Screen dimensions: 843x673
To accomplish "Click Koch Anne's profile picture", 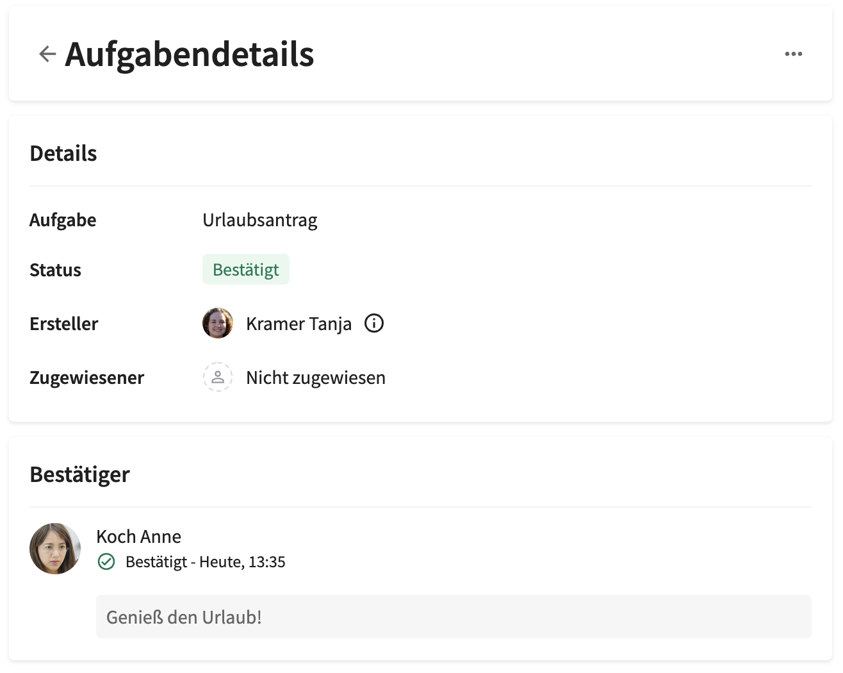I will click(x=54, y=548).
